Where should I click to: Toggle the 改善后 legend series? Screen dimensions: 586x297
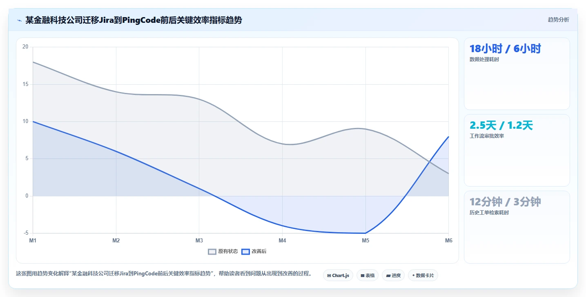tap(254, 251)
